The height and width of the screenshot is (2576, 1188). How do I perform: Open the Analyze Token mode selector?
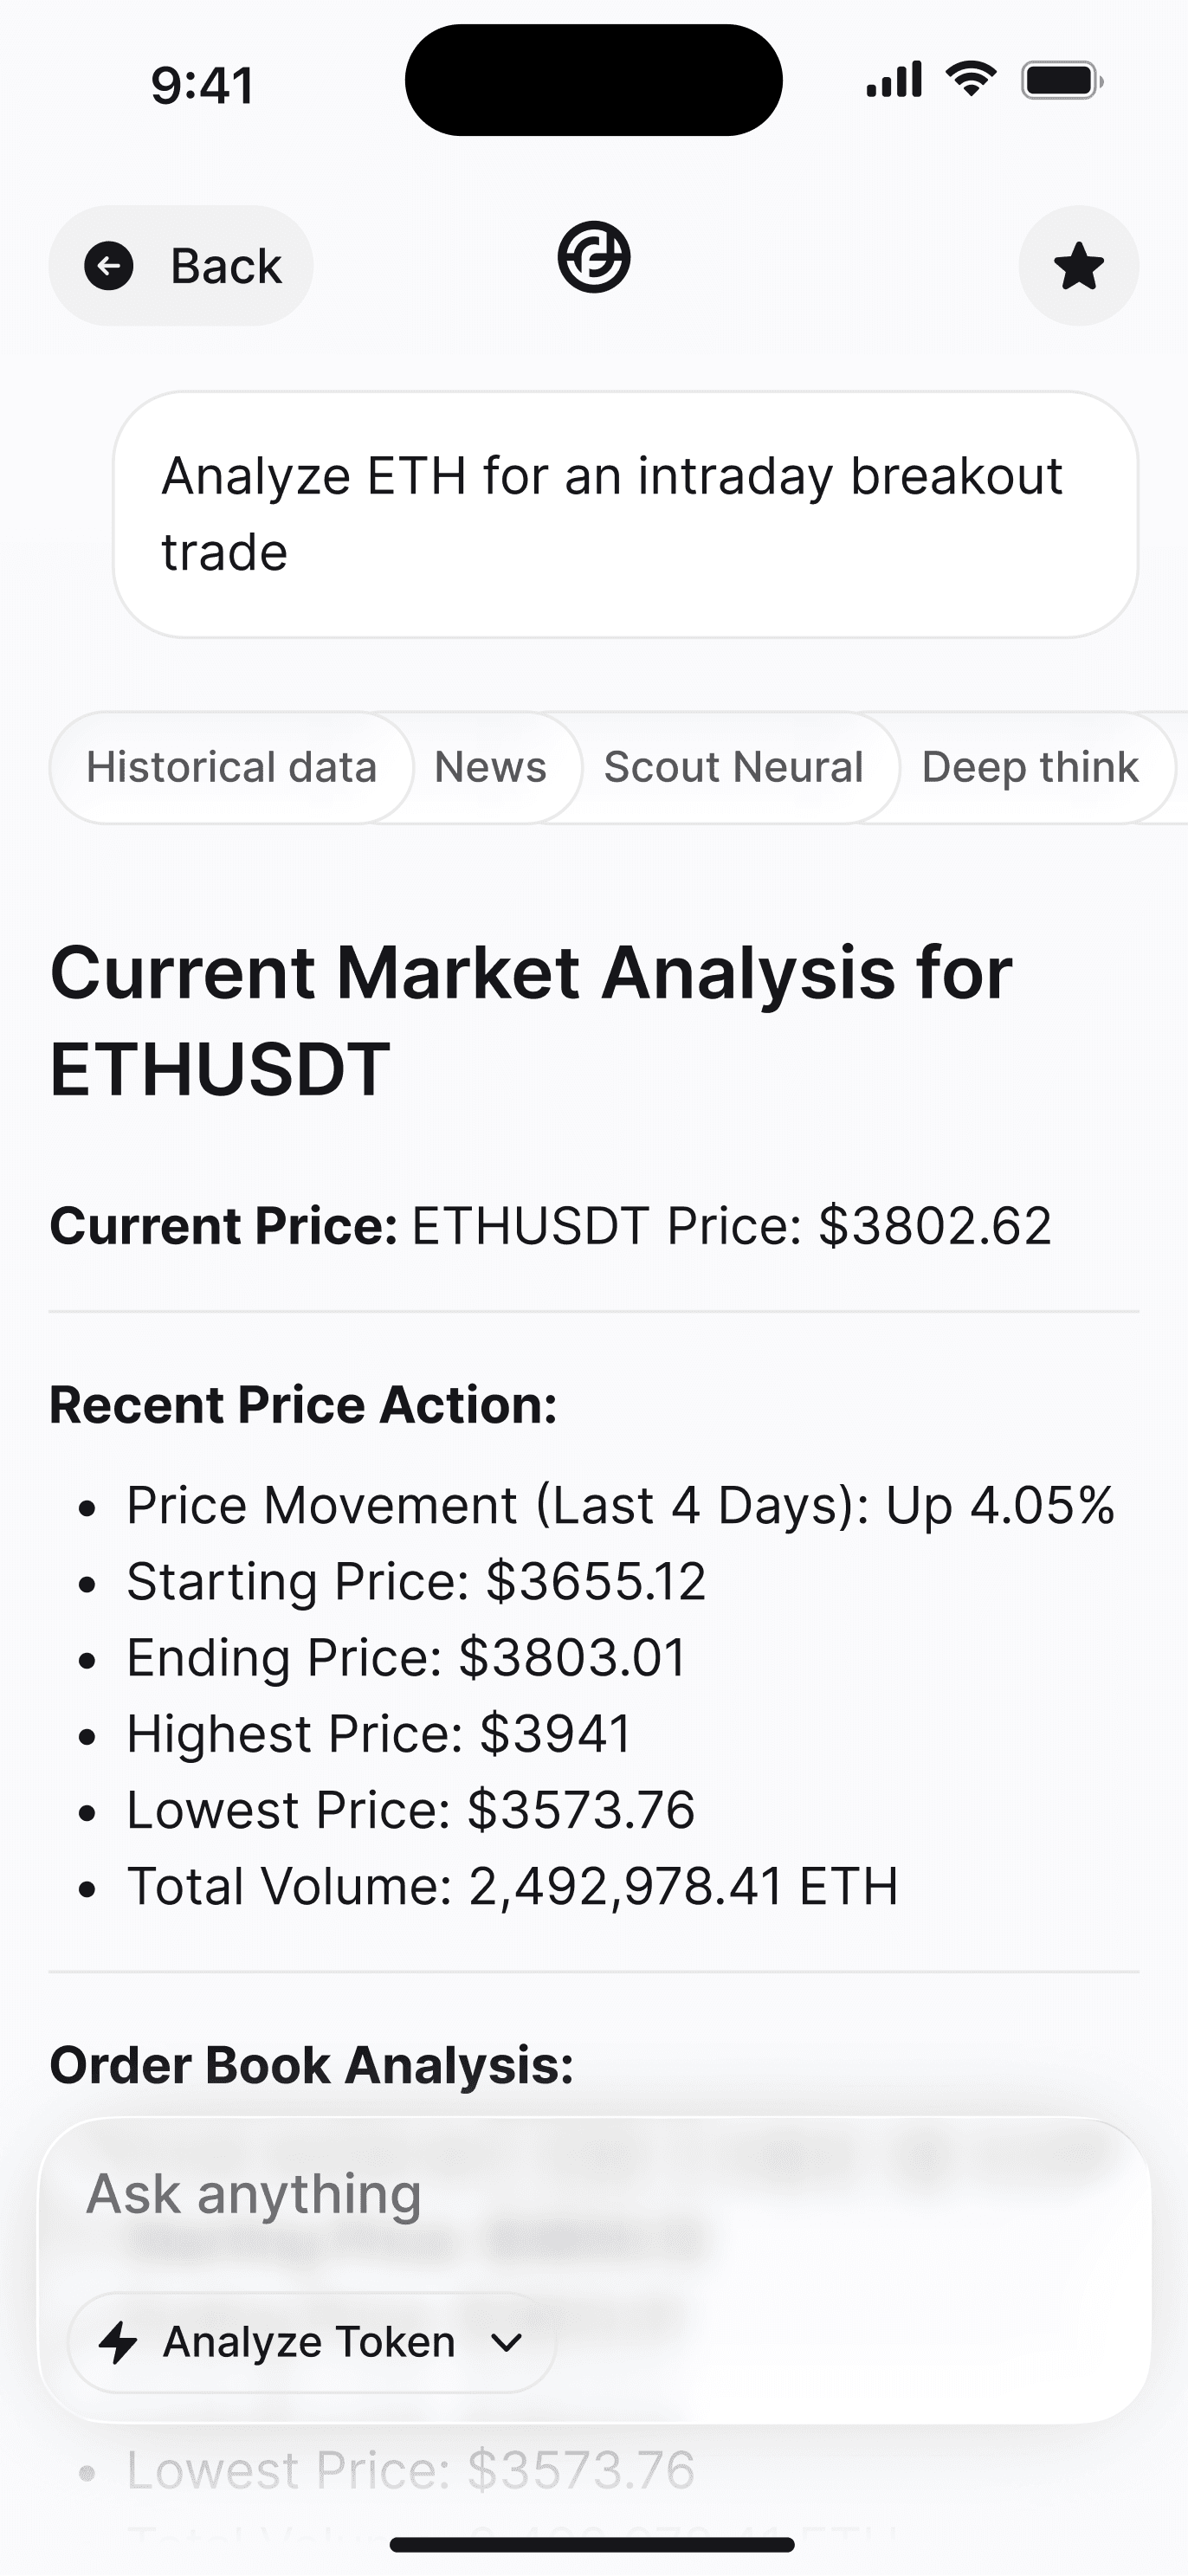(x=310, y=2342)
